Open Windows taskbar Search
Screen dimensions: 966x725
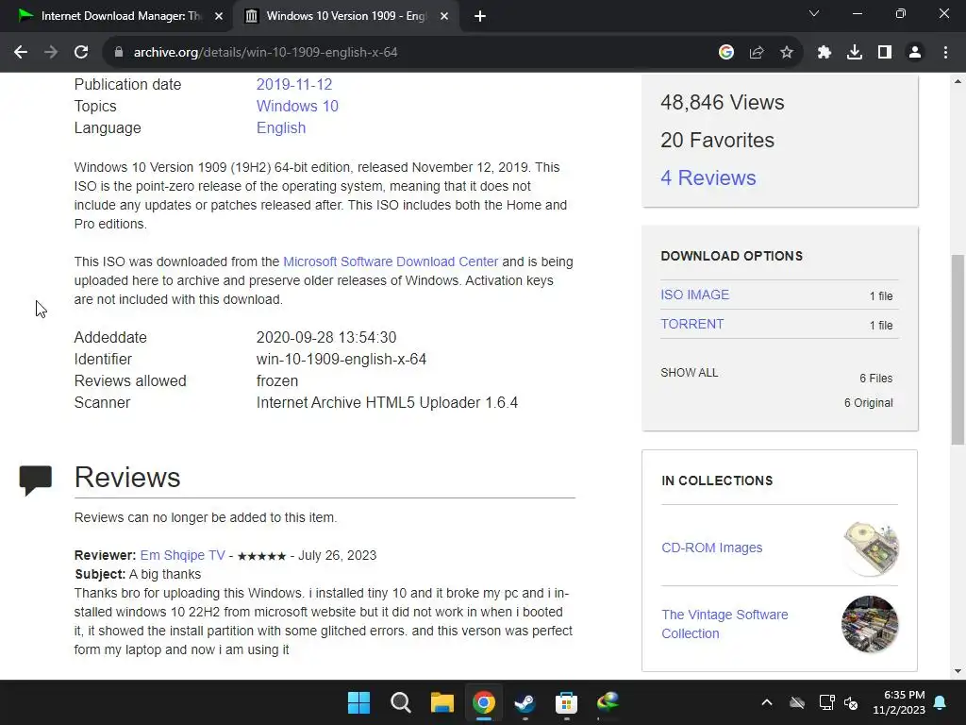400,702
